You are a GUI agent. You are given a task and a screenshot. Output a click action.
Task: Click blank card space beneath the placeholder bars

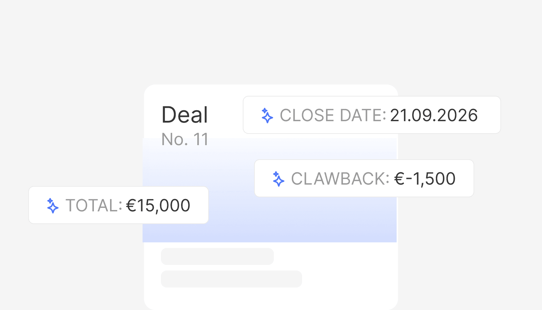coord(271,298)
